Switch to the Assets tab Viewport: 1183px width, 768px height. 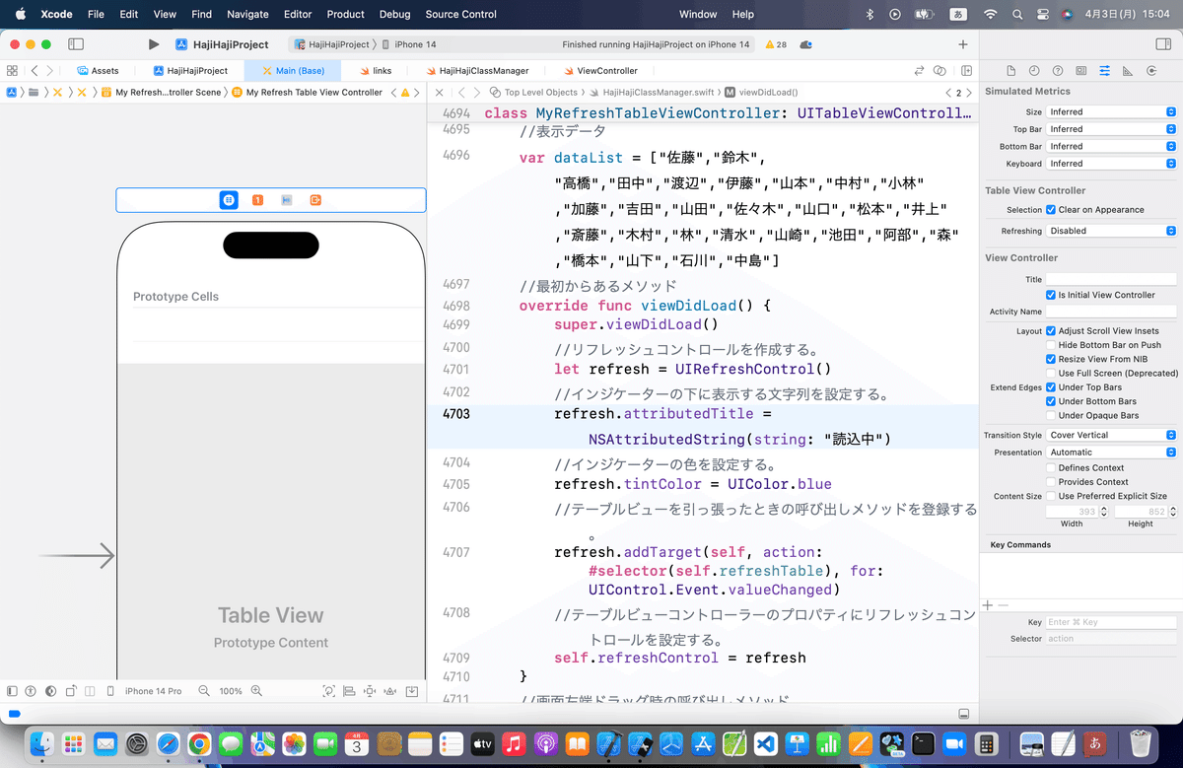click(98, 71)
